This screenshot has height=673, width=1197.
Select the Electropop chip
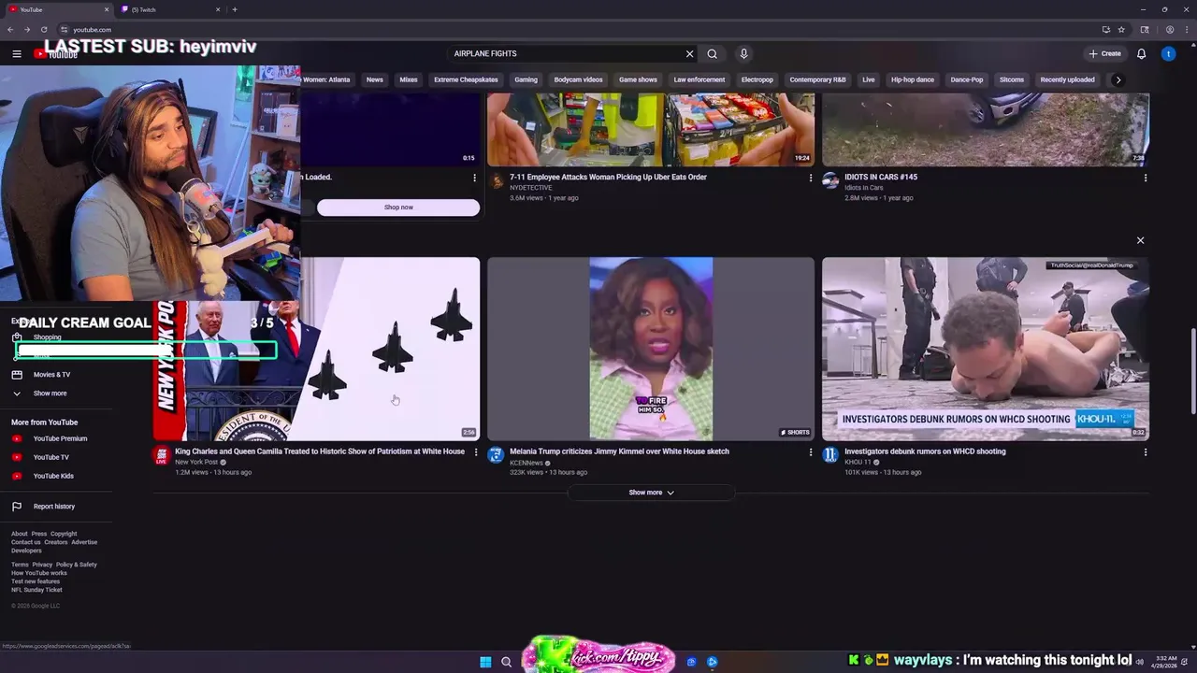tap(757, 79)
